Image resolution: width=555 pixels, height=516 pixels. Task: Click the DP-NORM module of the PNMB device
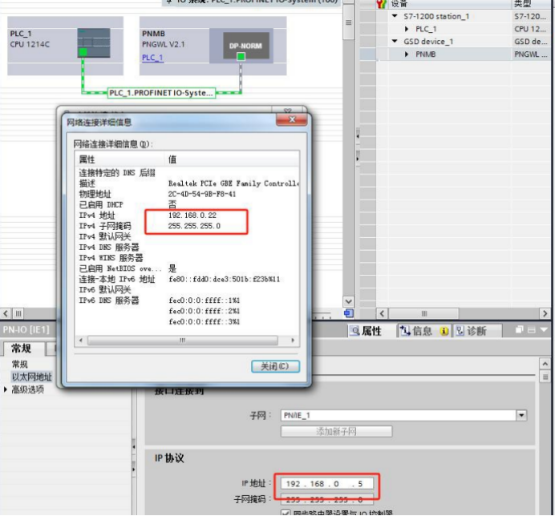click(246, 46)
